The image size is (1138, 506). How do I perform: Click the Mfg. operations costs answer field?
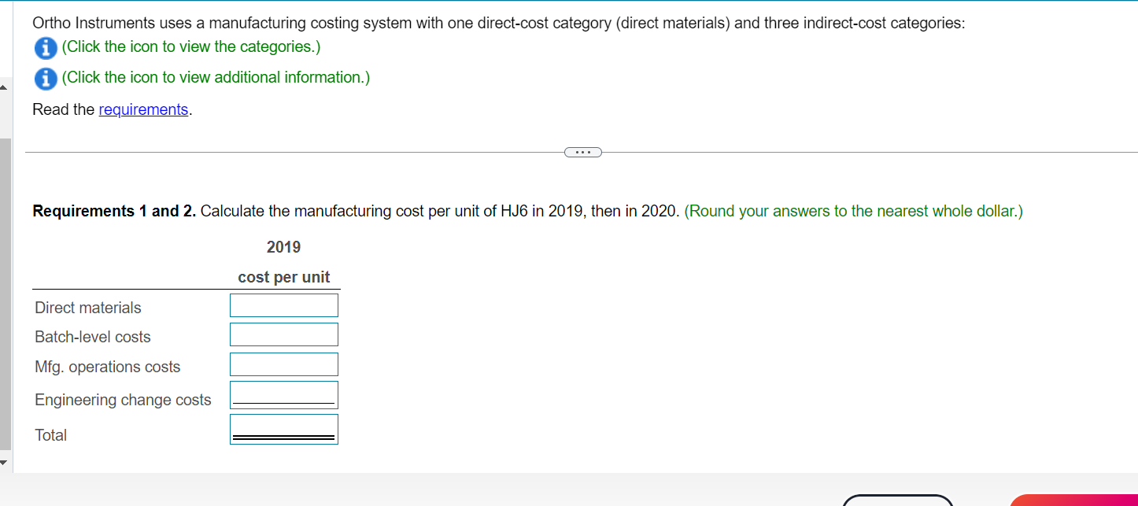(283, 364)
